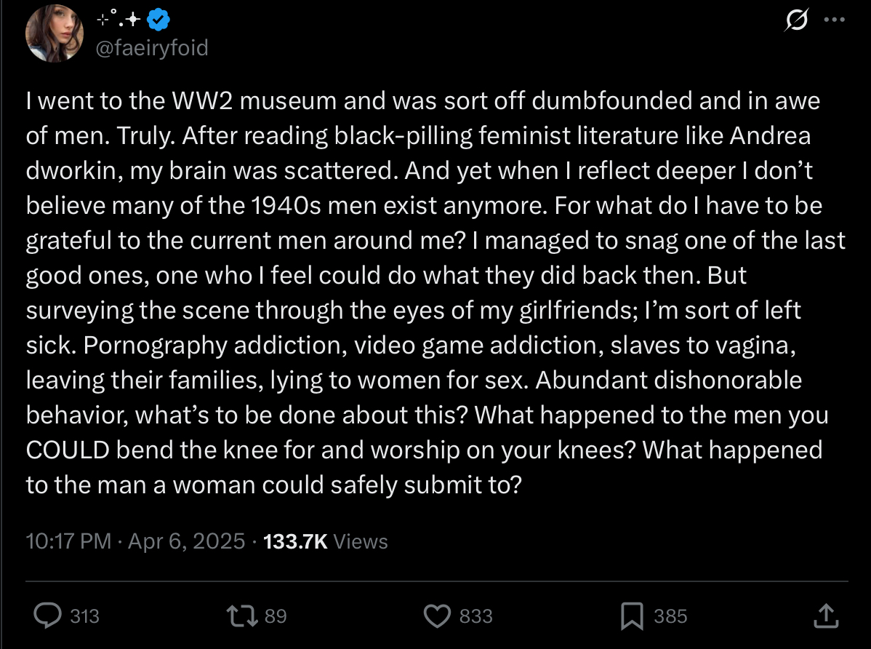Click the 313 replies count
Image resolution: width=871 pixels, height=649 pixels.
[84, 616]
